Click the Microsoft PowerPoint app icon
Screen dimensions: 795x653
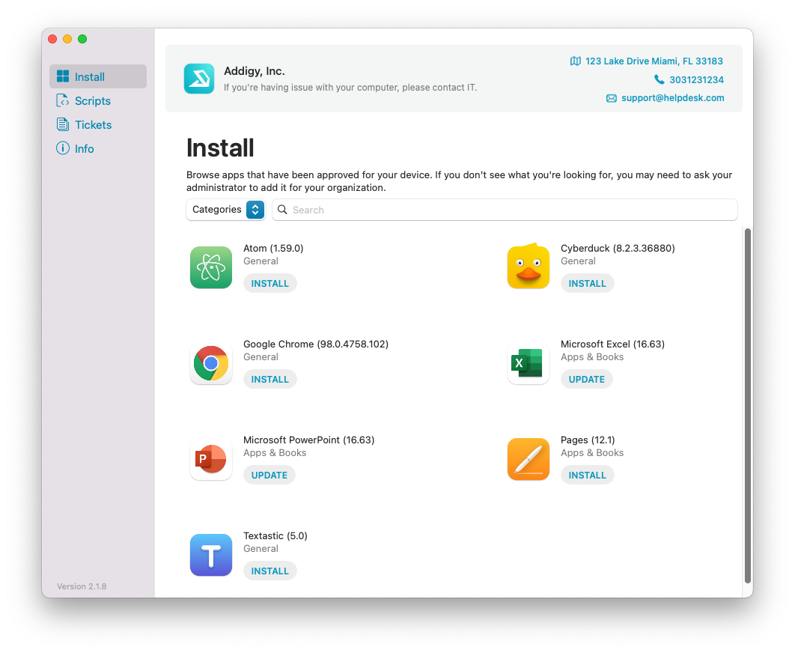click(x=211, y=459)
